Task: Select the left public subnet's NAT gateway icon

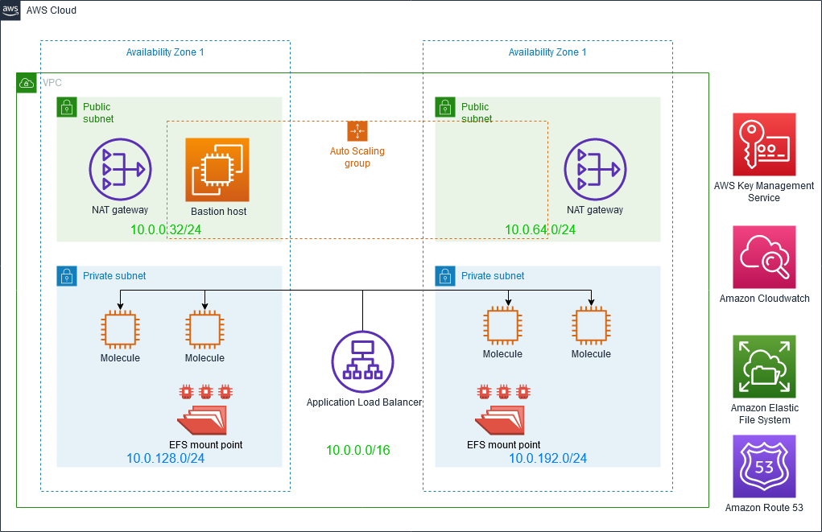Action: [120, 169]
